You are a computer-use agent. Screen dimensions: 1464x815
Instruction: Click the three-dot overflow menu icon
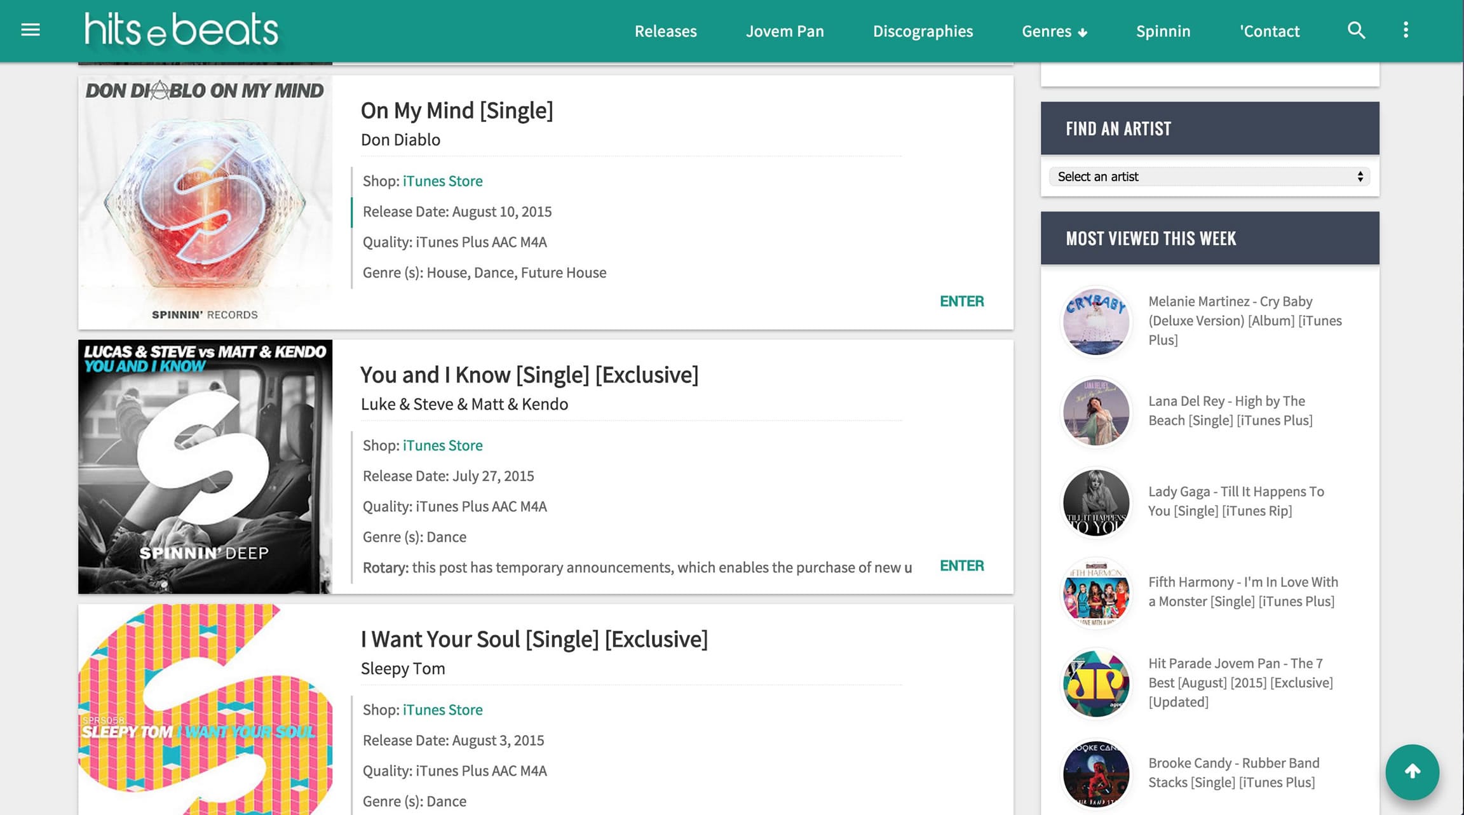tap(1407, 30)
